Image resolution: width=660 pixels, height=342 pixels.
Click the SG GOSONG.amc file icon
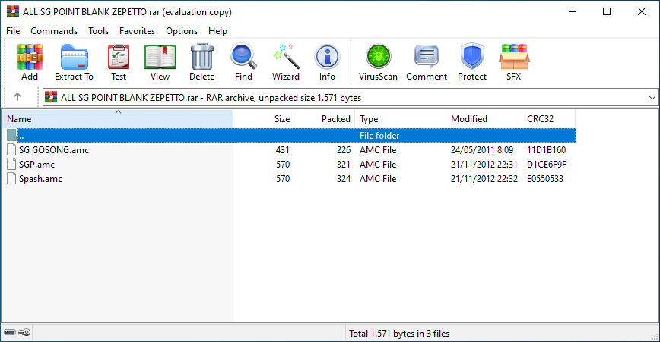(x=12, y=150)
